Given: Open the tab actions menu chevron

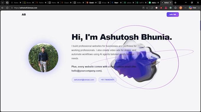Looking at the screenshot, I should pos(2,3).
